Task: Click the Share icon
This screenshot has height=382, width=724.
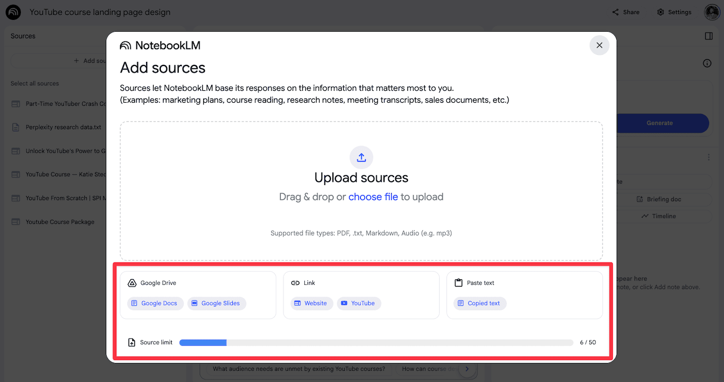Action: coord(615,12)
